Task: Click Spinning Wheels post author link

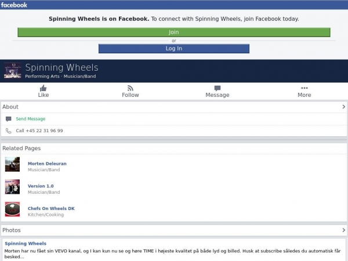Action: click(26, 244)
